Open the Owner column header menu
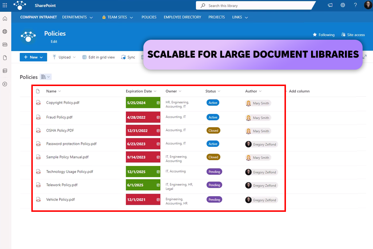373x249 pixels. 173,91
